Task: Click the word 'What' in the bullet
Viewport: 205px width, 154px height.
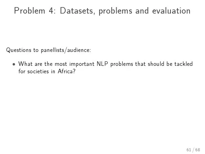Action: 25,64
